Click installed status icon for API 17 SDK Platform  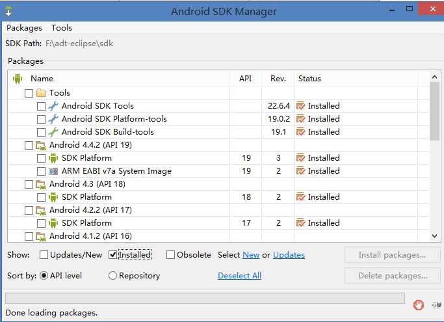pyautogui.click(x=301, y=223)
